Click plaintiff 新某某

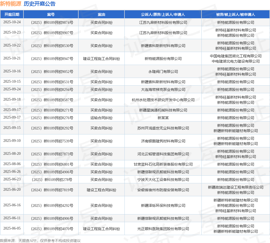pyautogui.click(x=163, y=118)
